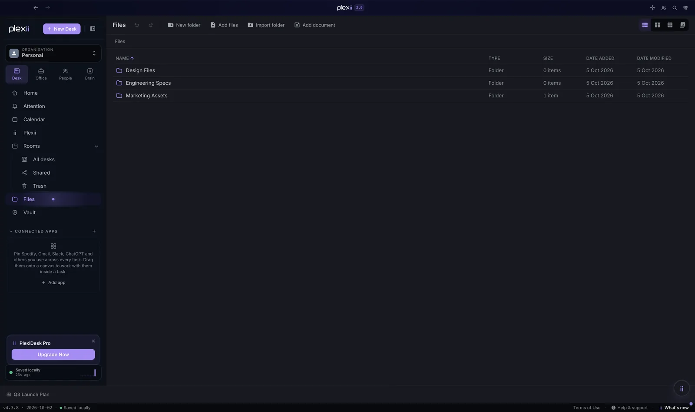Image resolution: width=695 pixels, height=412 pixels.
Task: Click Add files in toolbar
Action: click(x=224, y=25)
